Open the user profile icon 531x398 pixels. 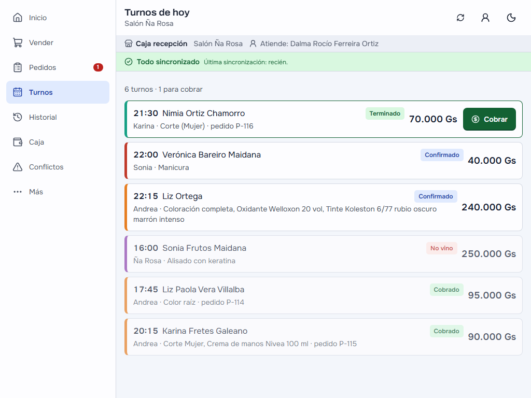(485, 18)
